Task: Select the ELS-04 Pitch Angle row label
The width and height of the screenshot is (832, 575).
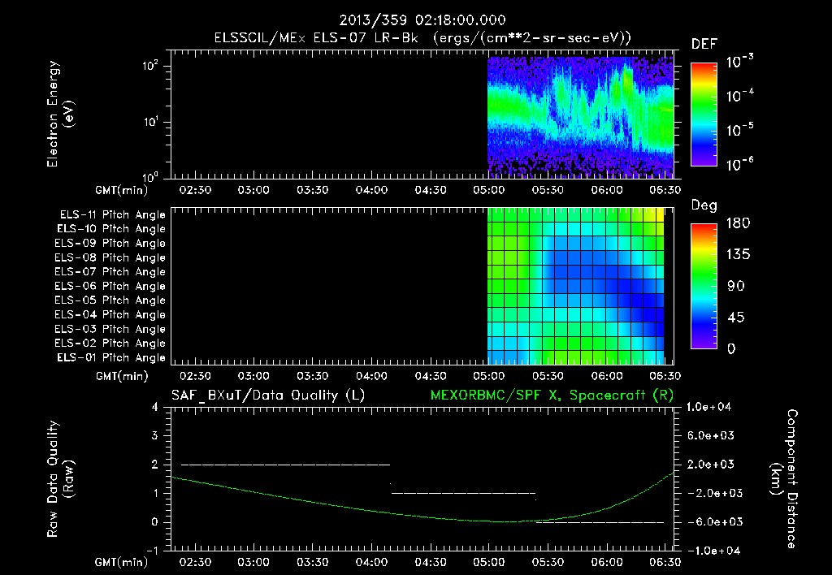Action: (x=110, y=314)
